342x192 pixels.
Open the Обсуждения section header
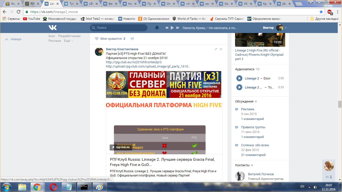[244, 101]
